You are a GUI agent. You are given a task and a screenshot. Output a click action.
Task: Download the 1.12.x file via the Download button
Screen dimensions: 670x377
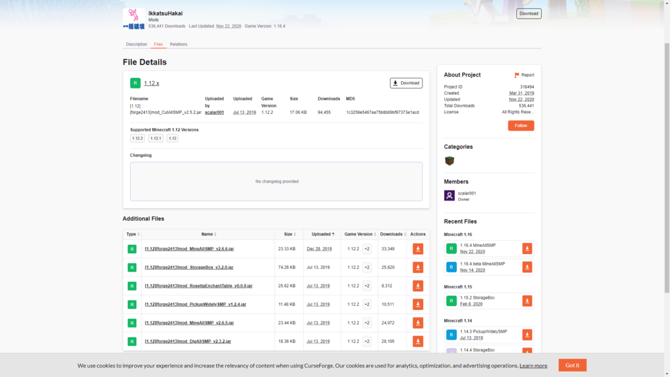[x=406, y=83]
